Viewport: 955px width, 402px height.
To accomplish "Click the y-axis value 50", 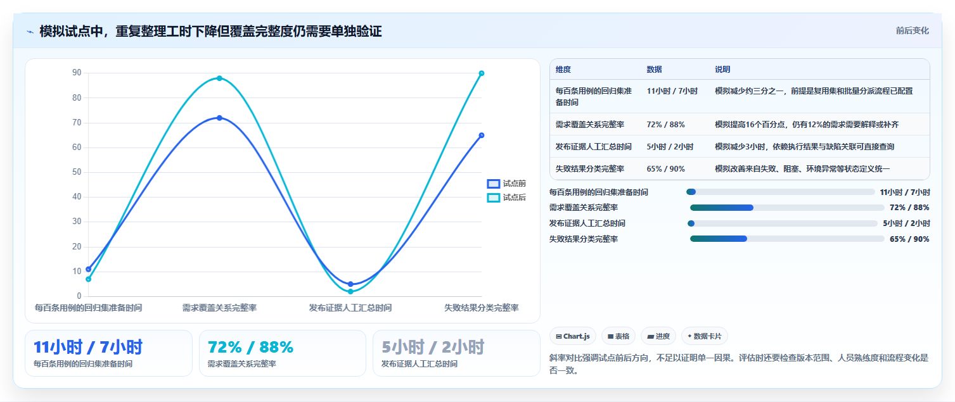I will (x=77, y=172).
